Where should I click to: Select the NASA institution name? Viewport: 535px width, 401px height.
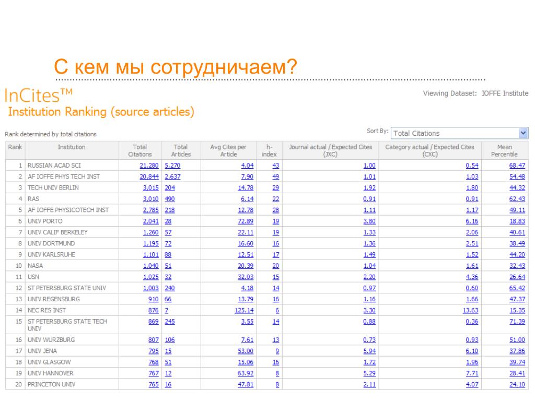pos(36,266)
